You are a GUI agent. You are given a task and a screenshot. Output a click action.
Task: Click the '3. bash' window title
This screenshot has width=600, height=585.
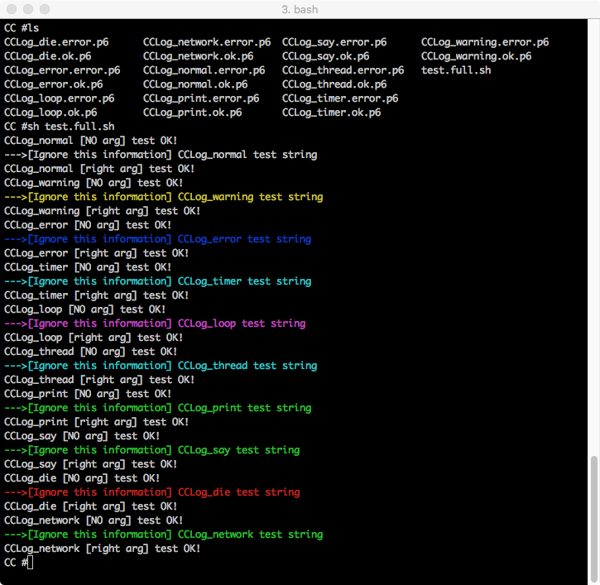pos(300,9)
